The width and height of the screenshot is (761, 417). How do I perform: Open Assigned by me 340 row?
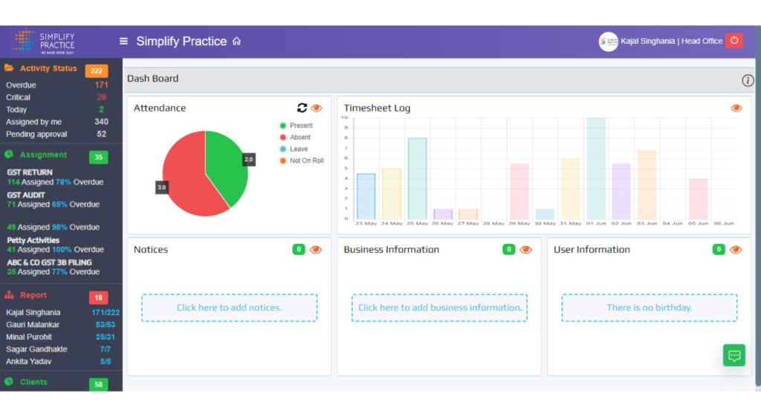tap(56, 122)
